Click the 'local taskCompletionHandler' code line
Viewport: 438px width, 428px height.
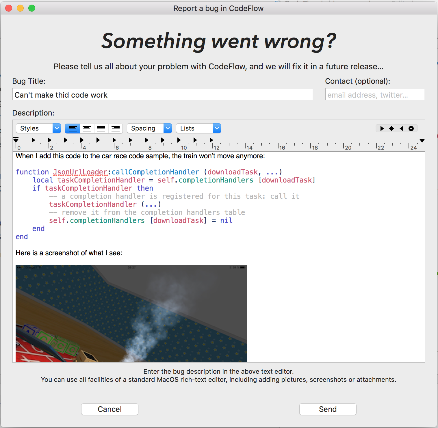174,180
